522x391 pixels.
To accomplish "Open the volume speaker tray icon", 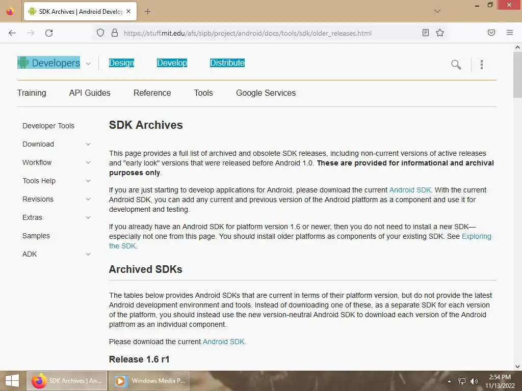I will (474, 381).
